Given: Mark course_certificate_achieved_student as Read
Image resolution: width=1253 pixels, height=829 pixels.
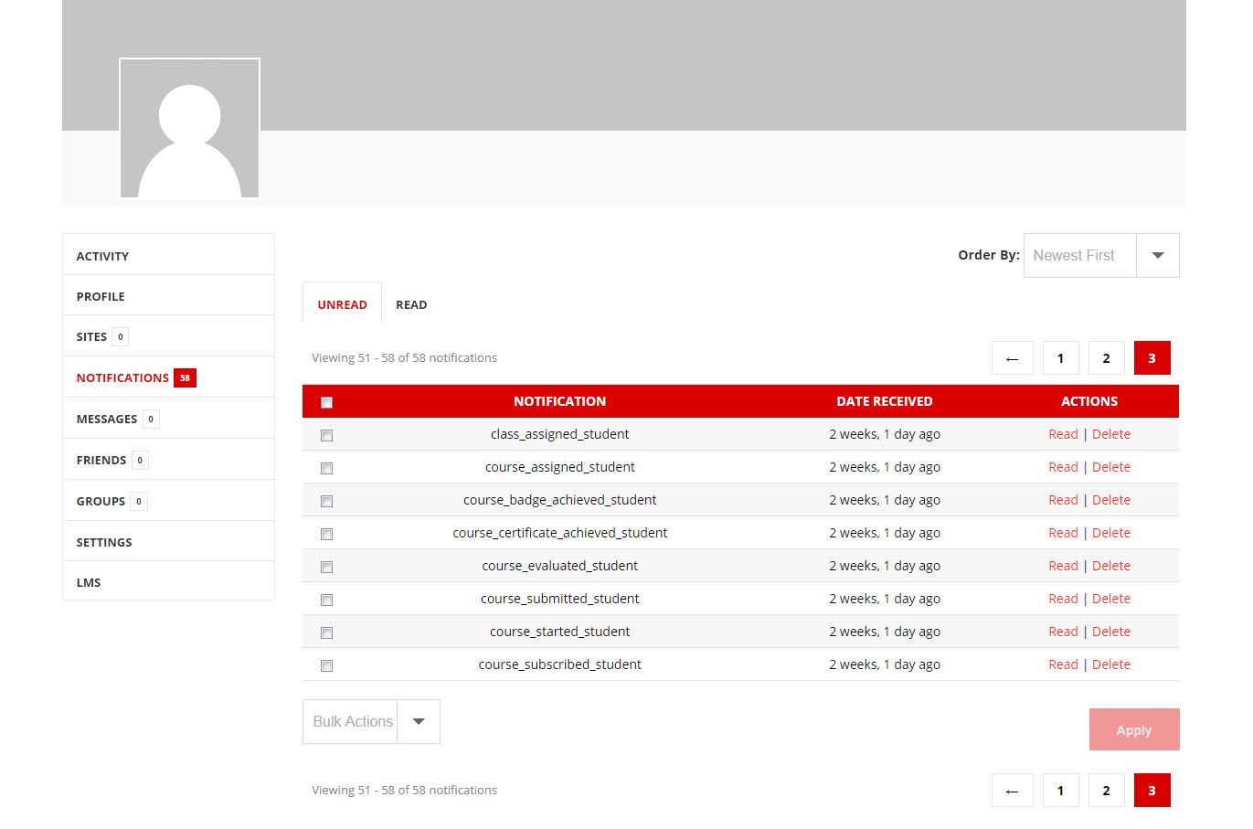Looking at the screenshot, I should tap(1063, 533).
